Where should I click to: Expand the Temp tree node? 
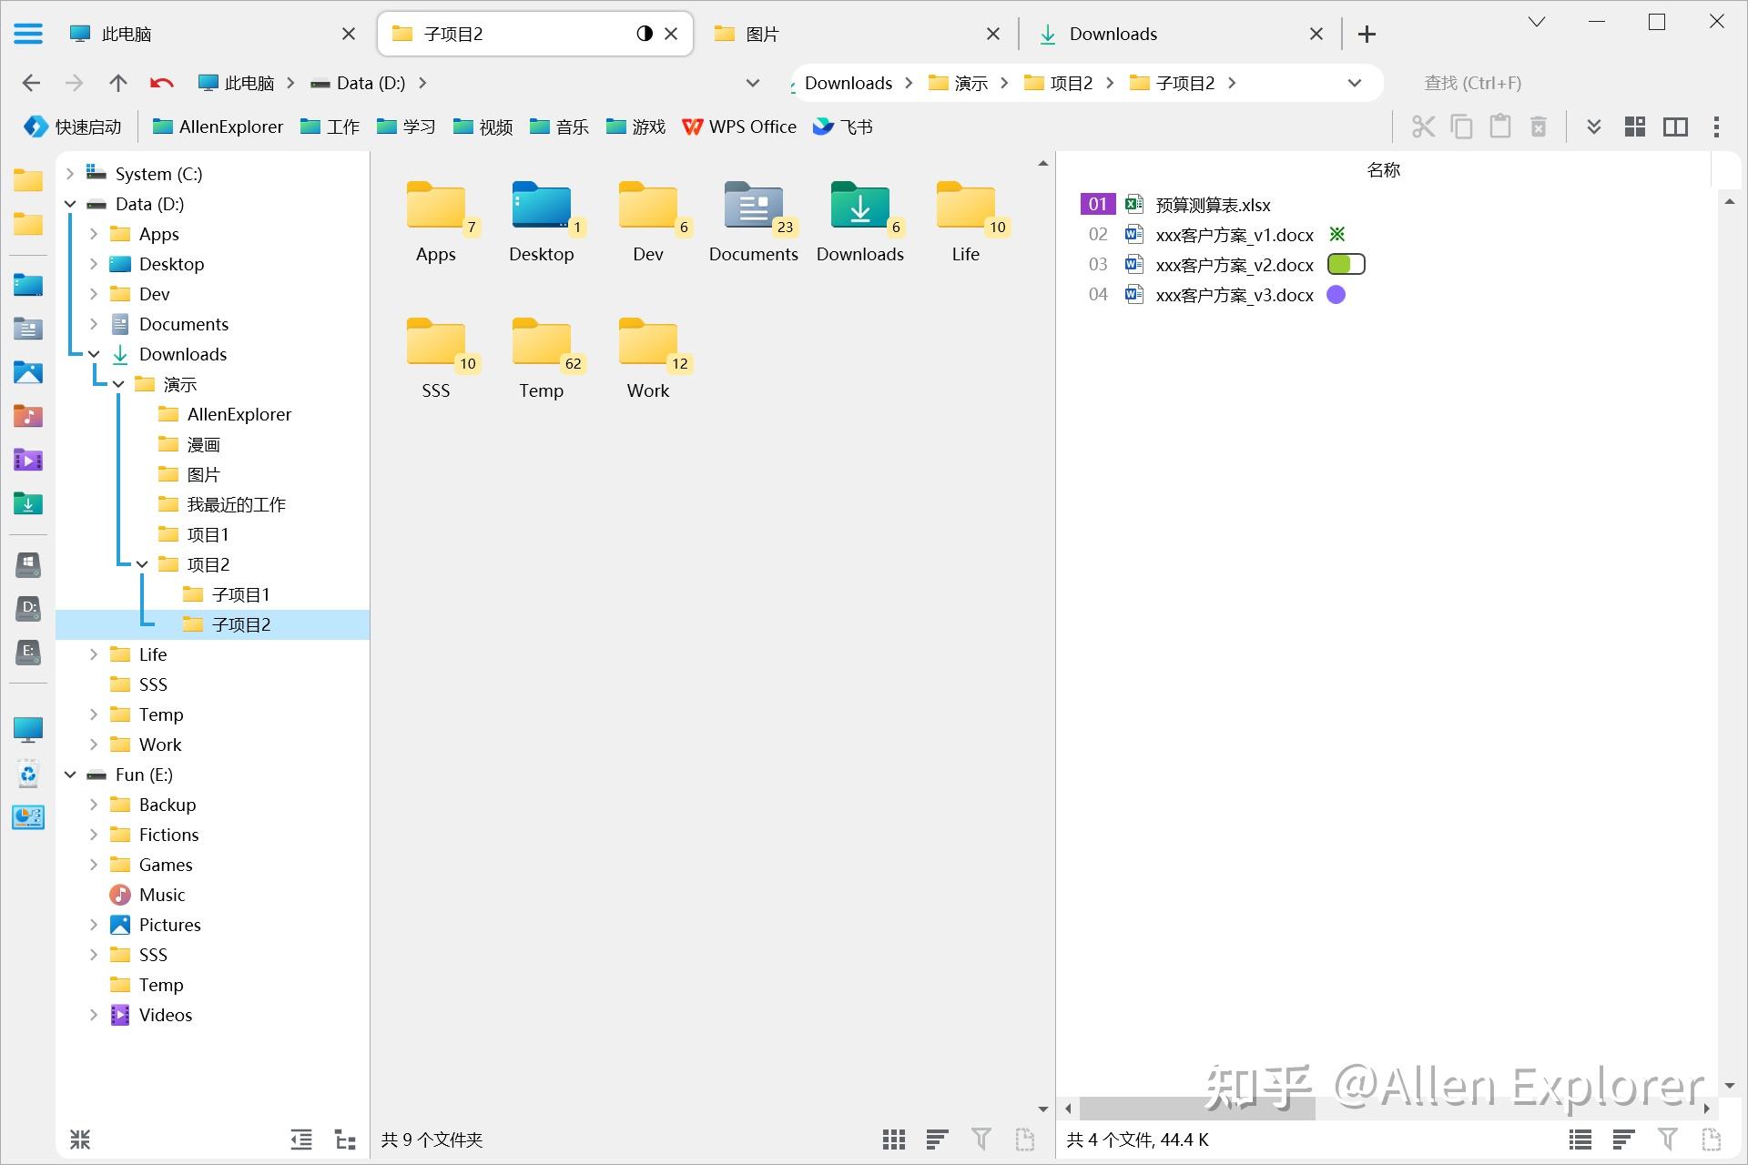(x=94, y=714)
